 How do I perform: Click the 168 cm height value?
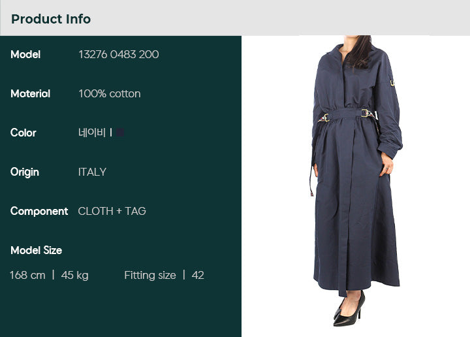27,275
